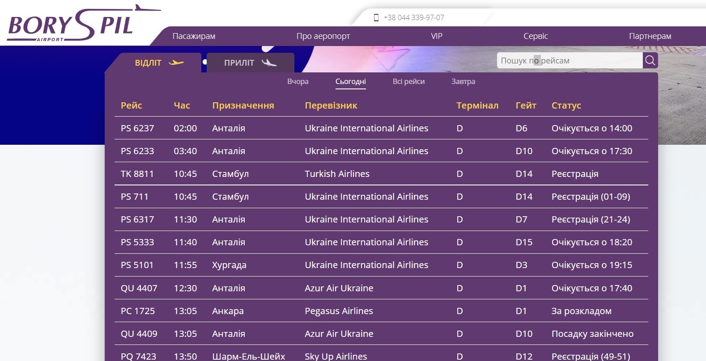Click the Гейт column header
Image resolution: width=706 pixels, height=361 pixels.
click(526, 105)
